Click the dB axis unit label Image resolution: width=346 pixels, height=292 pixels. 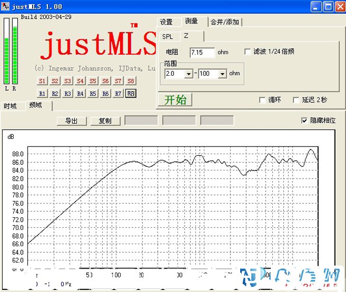coord(11,137)
